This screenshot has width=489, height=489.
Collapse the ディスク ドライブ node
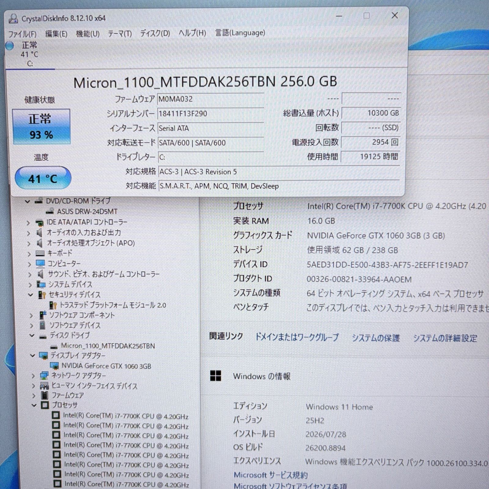(x=32, y=335)
